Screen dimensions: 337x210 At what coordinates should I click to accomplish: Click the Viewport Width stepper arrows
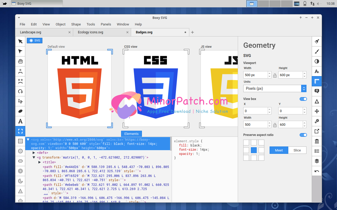(x=269, y=75)
